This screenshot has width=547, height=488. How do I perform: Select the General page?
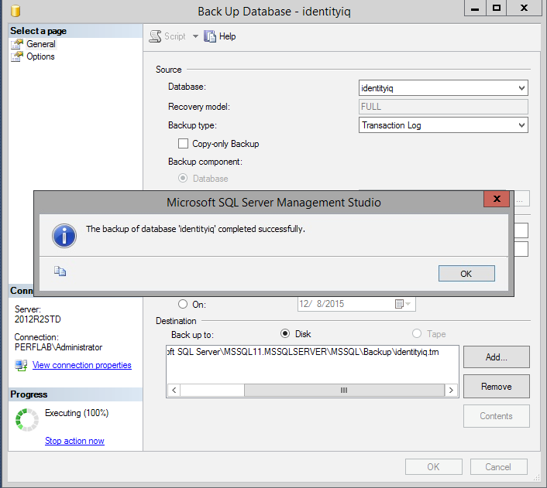click(41, 44)
